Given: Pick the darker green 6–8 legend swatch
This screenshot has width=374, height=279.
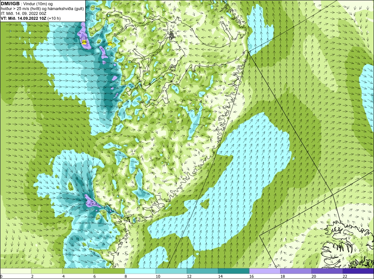Looking at the screenshot, I should pyautogui.click(x=109, y=271).
